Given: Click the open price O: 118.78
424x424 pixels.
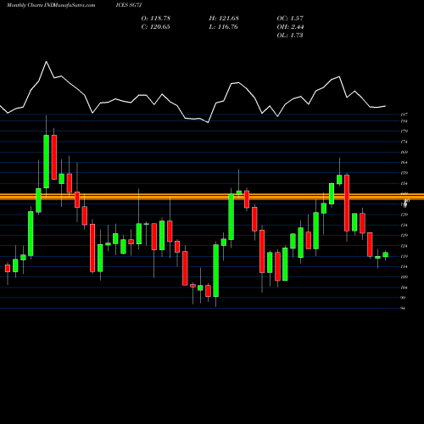Looking at the screenshot, I should [x=156, y=19].
